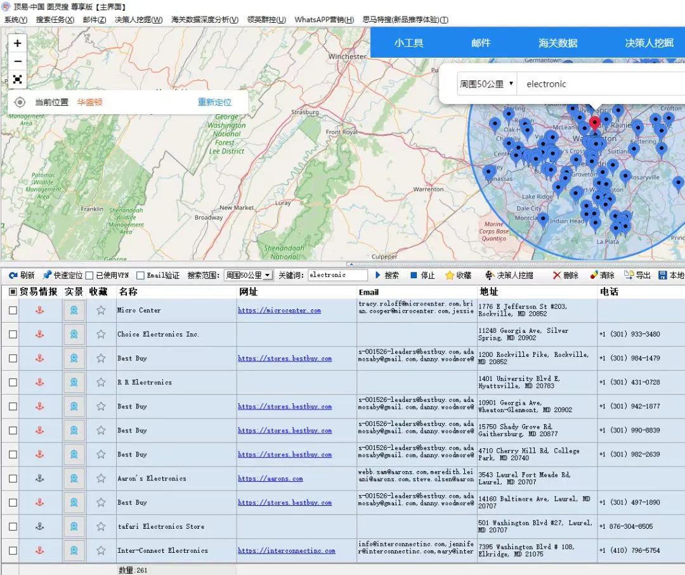Screen dimensions: 685x575
Task: Open street view icon for Micro Center
Action: pyautogui.click(x=74, y=310)
